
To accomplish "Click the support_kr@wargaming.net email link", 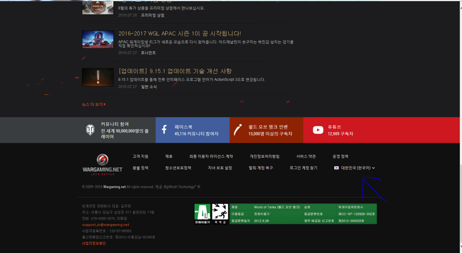I will coord(106,225).
